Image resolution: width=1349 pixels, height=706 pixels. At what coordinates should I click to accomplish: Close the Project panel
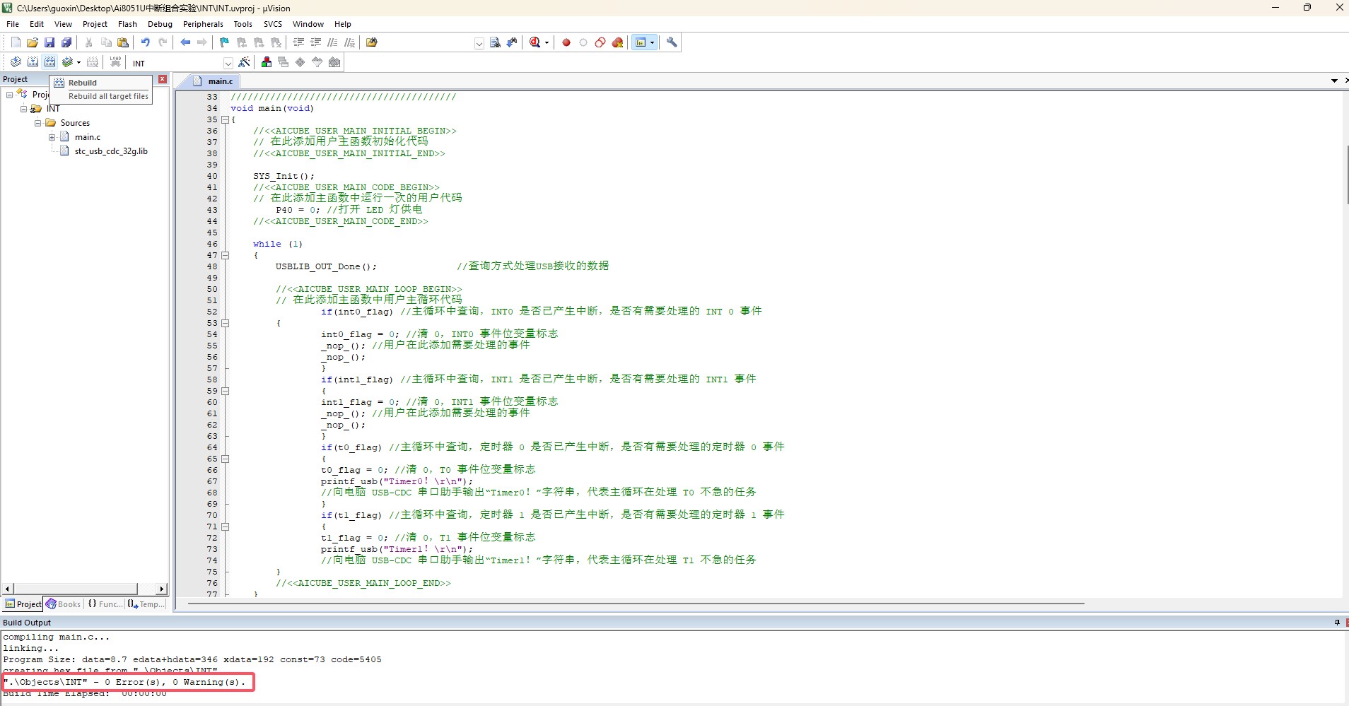tap(163, 79)
